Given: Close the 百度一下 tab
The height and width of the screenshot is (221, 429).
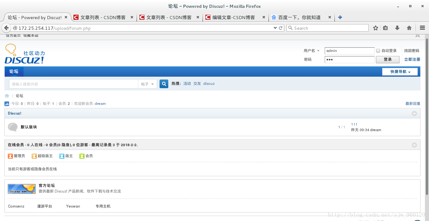Looking at the screenshot, I should tap(330, 18).
